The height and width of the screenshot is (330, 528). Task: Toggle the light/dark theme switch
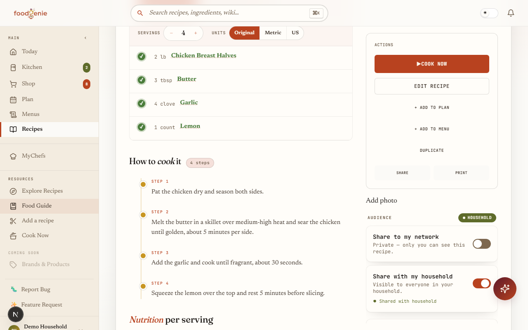pos(489,13)
